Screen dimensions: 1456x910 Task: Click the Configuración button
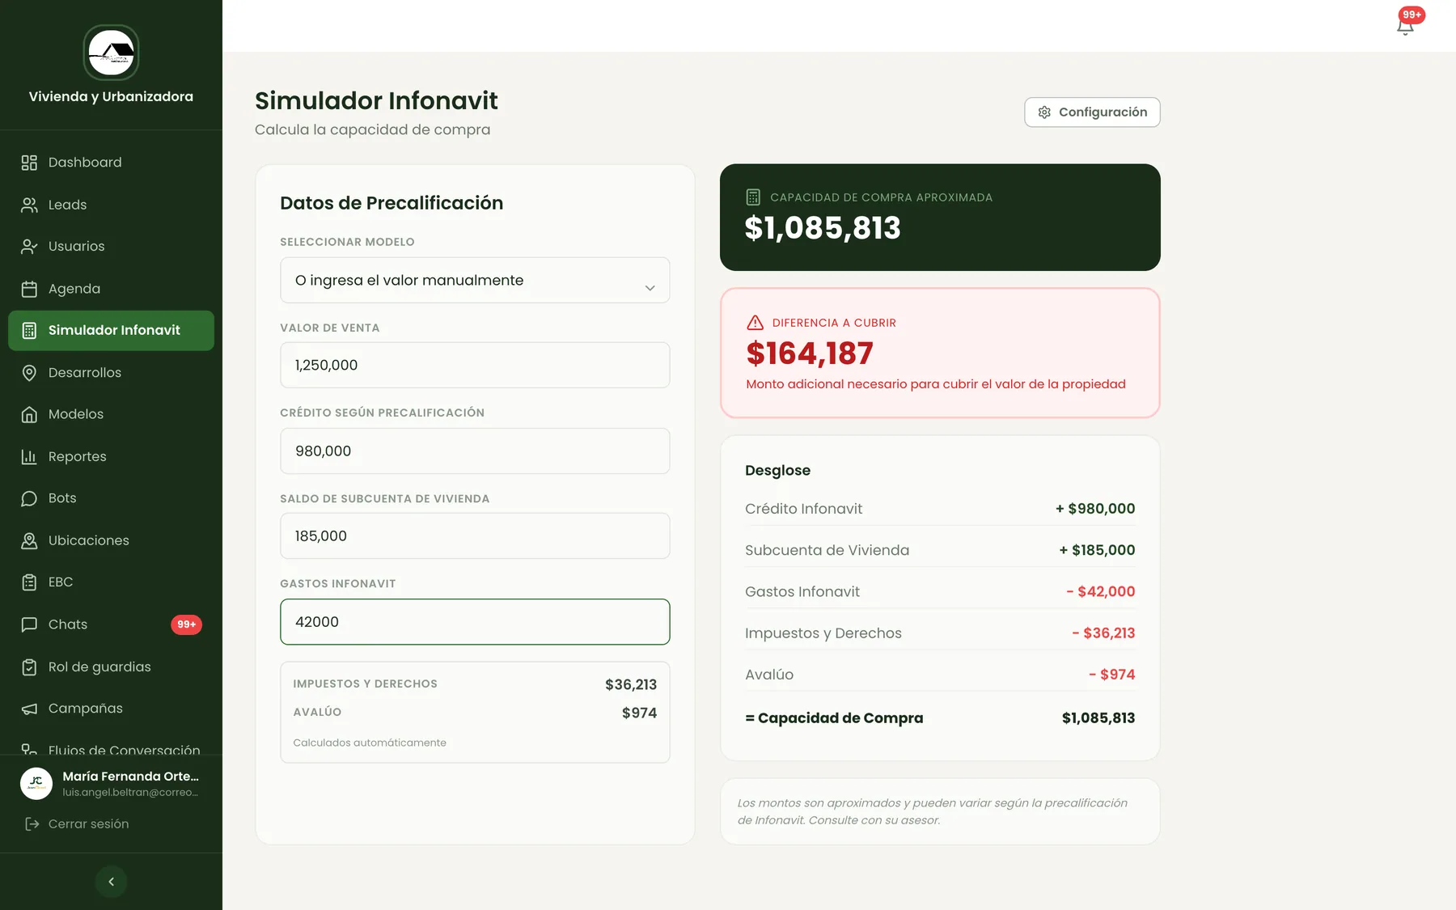click(1092, 112)
